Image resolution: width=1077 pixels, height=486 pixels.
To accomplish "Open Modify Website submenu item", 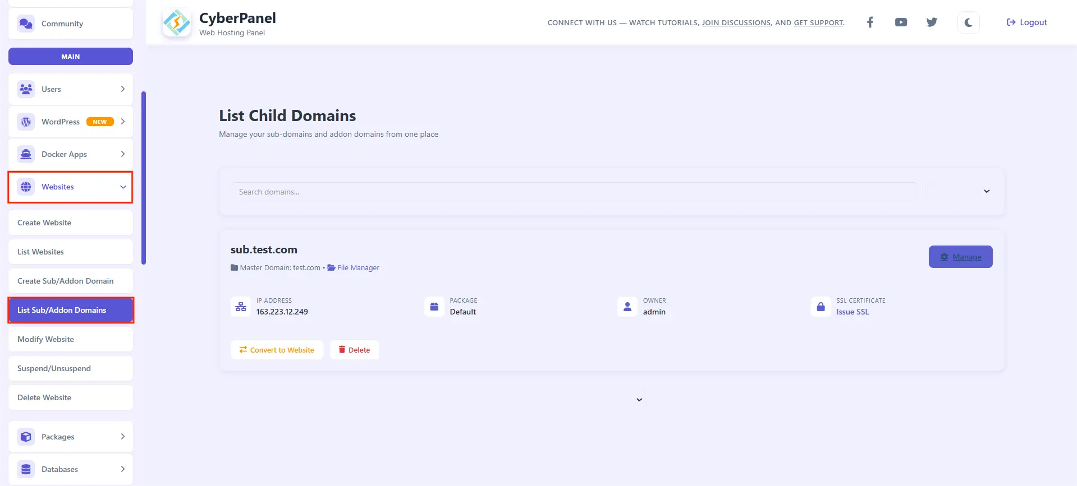I will pyautogui.click(x=71, y=339).
